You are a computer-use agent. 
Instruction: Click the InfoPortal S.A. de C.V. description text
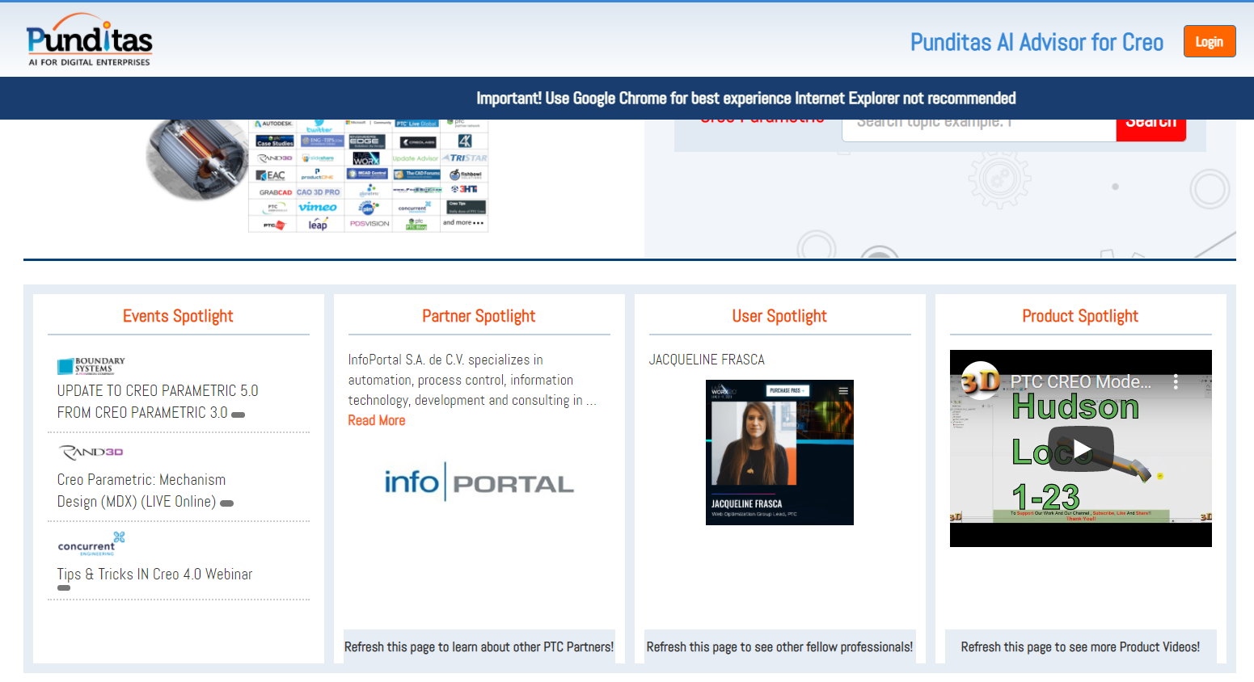(472, 380)
